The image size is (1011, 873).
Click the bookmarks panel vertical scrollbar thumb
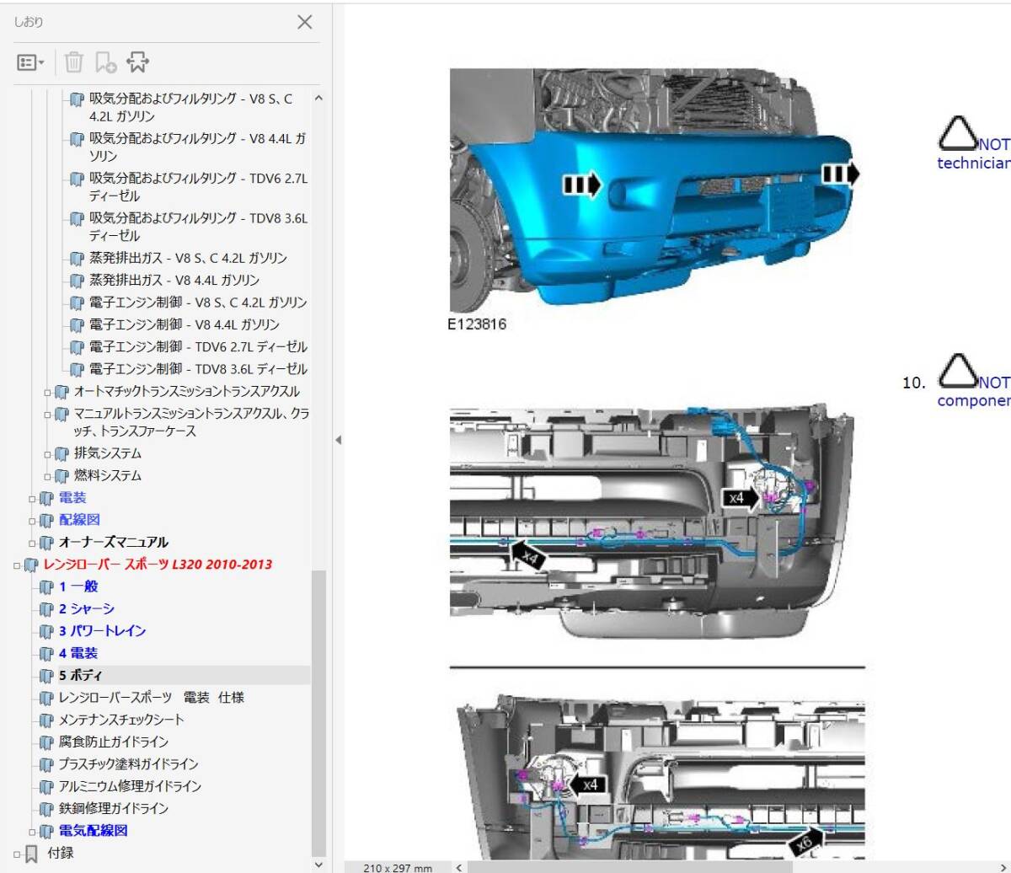[318, 713]
